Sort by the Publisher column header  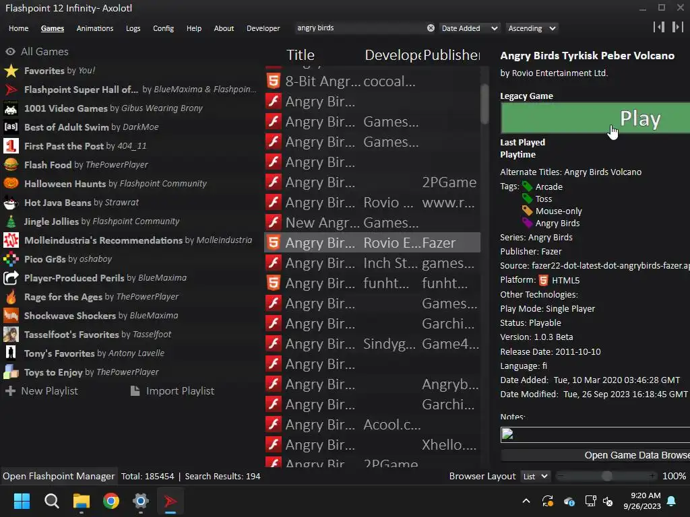pyautogui.click(x=451, y=55)
